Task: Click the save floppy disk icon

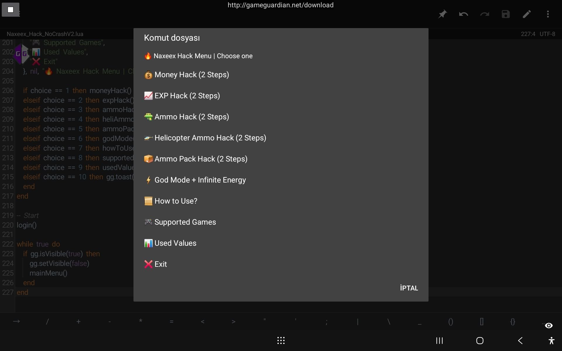Action: coord(506,14)
